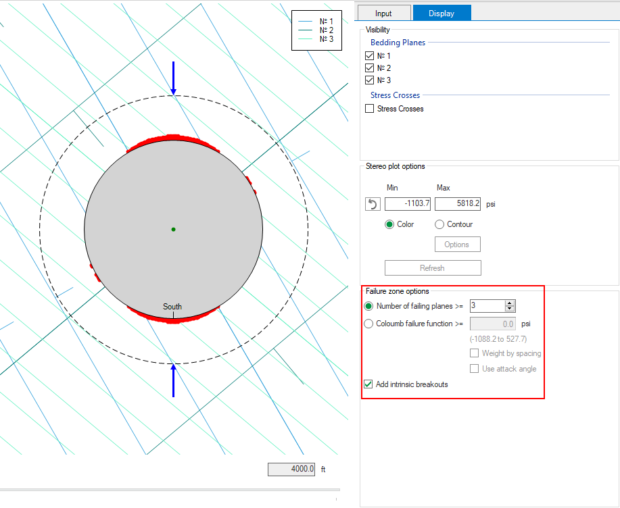
Task: Select the Contour radio button
Action: pos(439,224)
